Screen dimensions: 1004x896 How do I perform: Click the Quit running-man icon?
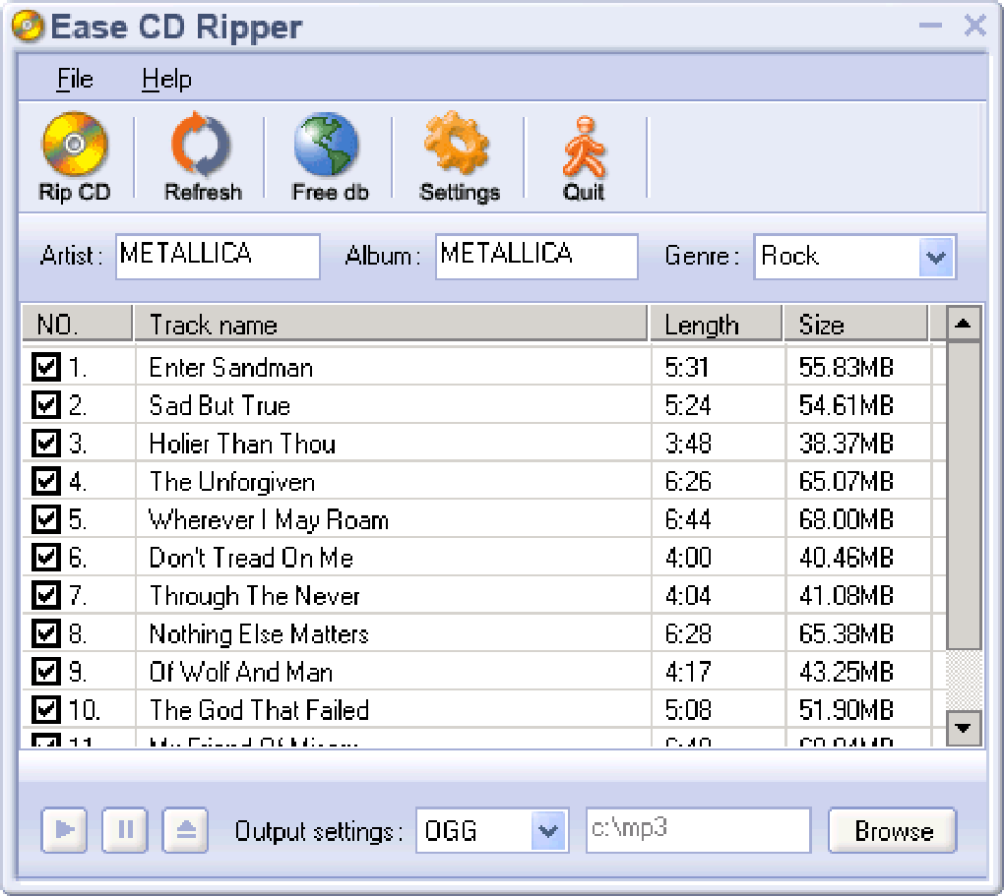click(584, 148)
